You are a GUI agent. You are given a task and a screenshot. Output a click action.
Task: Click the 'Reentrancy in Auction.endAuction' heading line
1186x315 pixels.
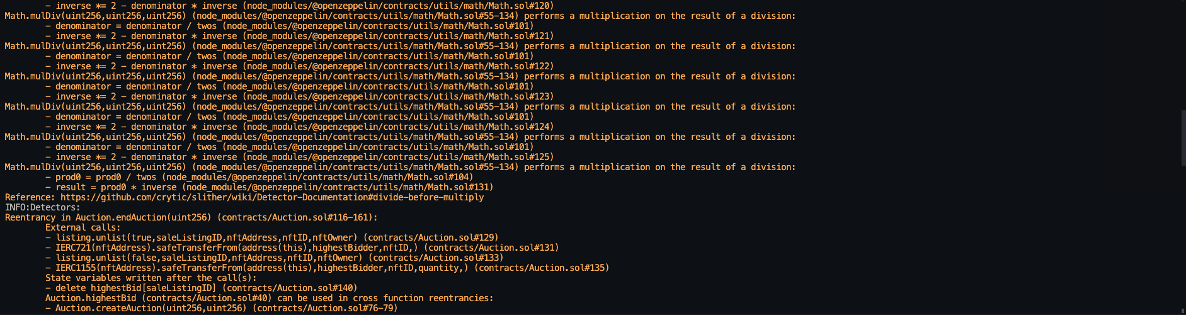(191, 217)
